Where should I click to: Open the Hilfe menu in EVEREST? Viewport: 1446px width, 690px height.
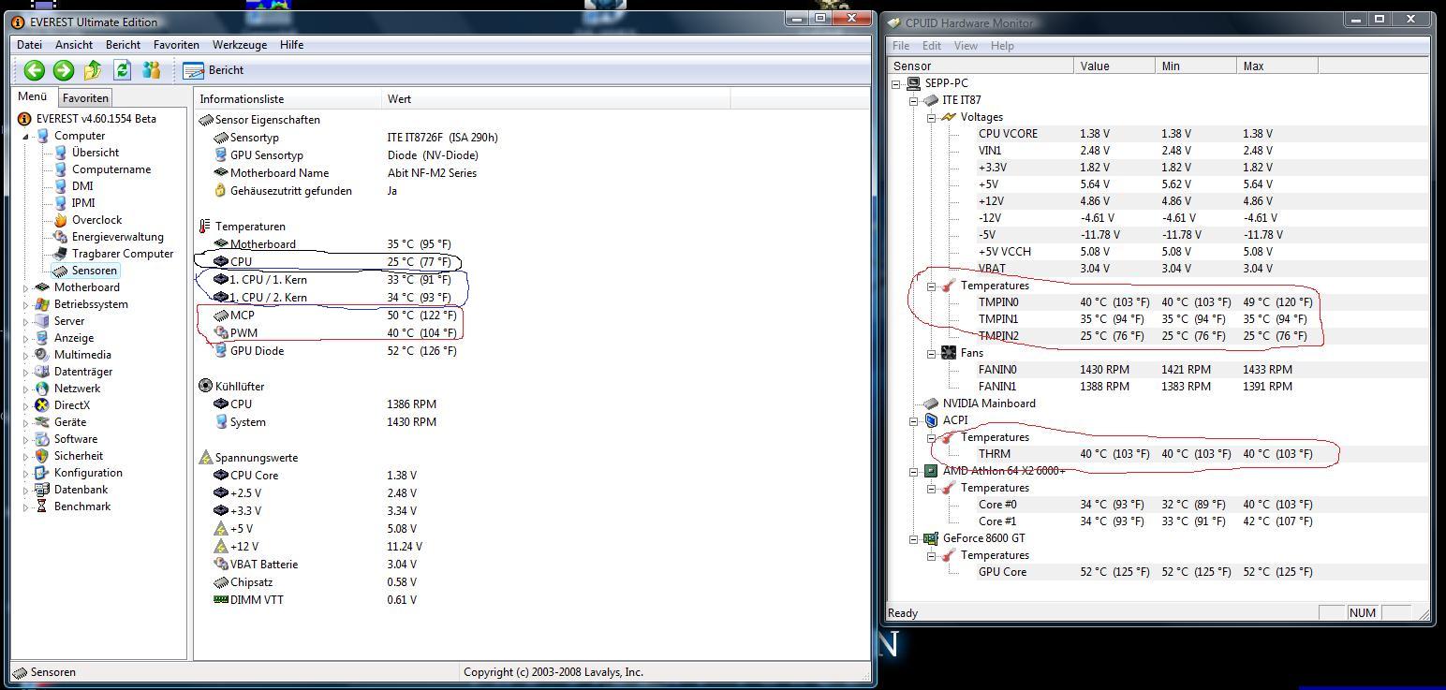point(292,45)
